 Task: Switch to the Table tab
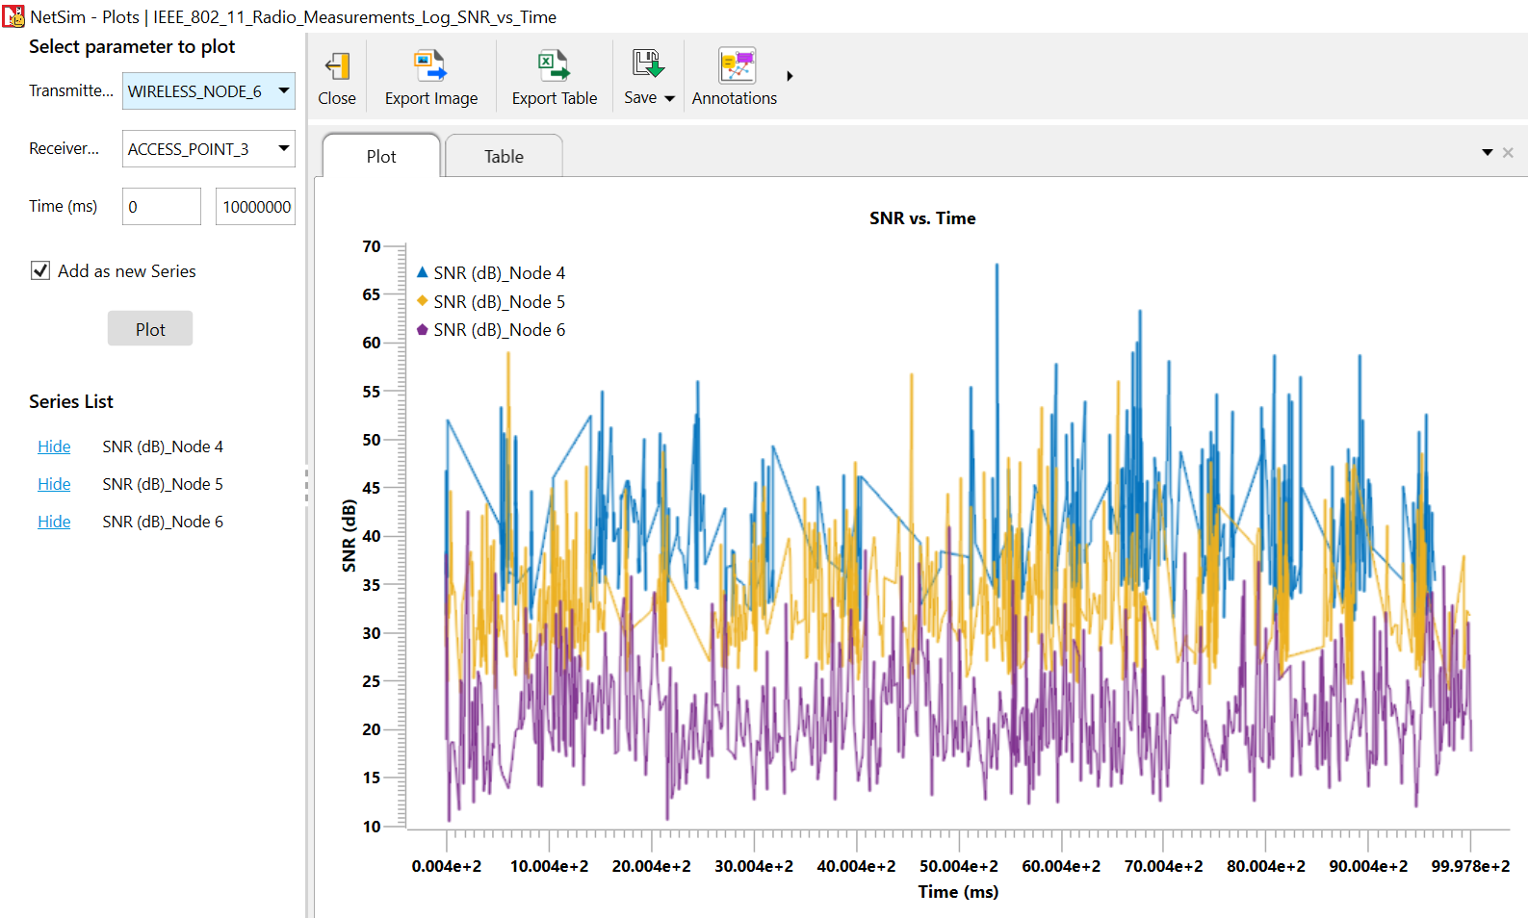pos(504,157)
